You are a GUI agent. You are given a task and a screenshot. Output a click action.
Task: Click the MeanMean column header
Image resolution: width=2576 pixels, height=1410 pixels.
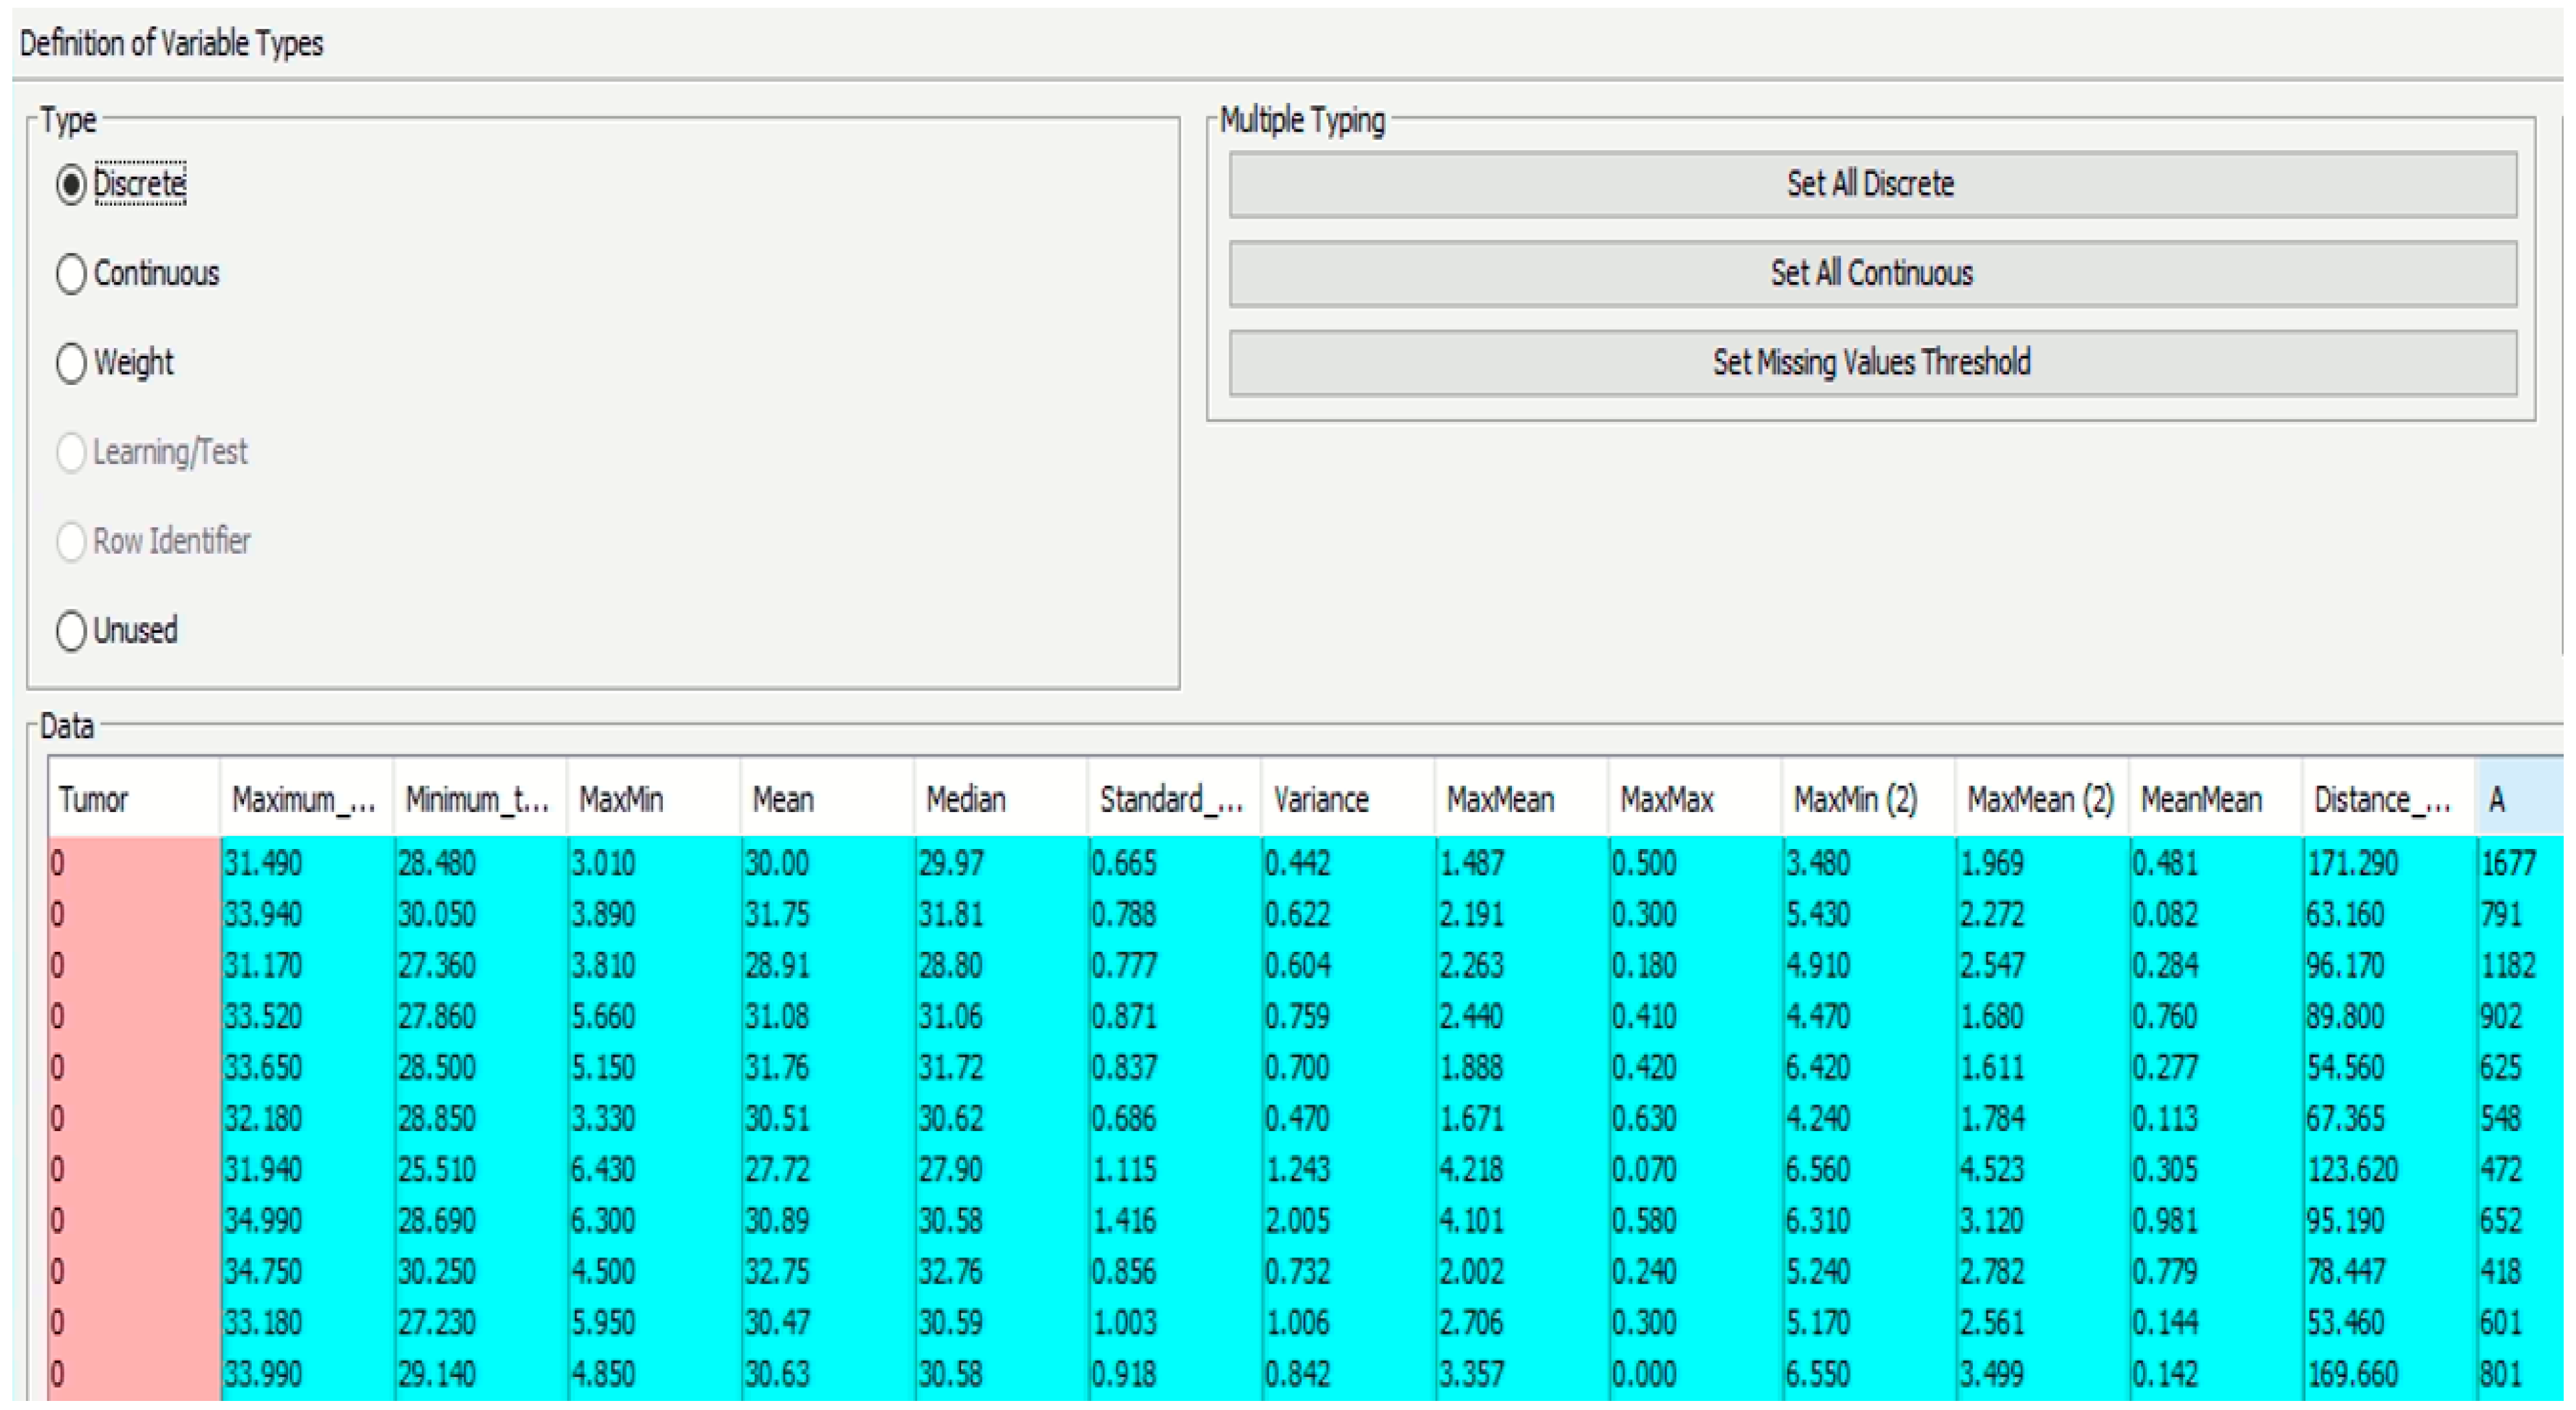(x=2214, y=799)
